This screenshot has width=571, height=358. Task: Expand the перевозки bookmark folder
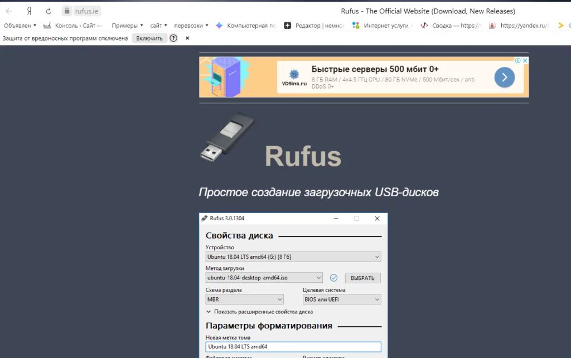191,26
